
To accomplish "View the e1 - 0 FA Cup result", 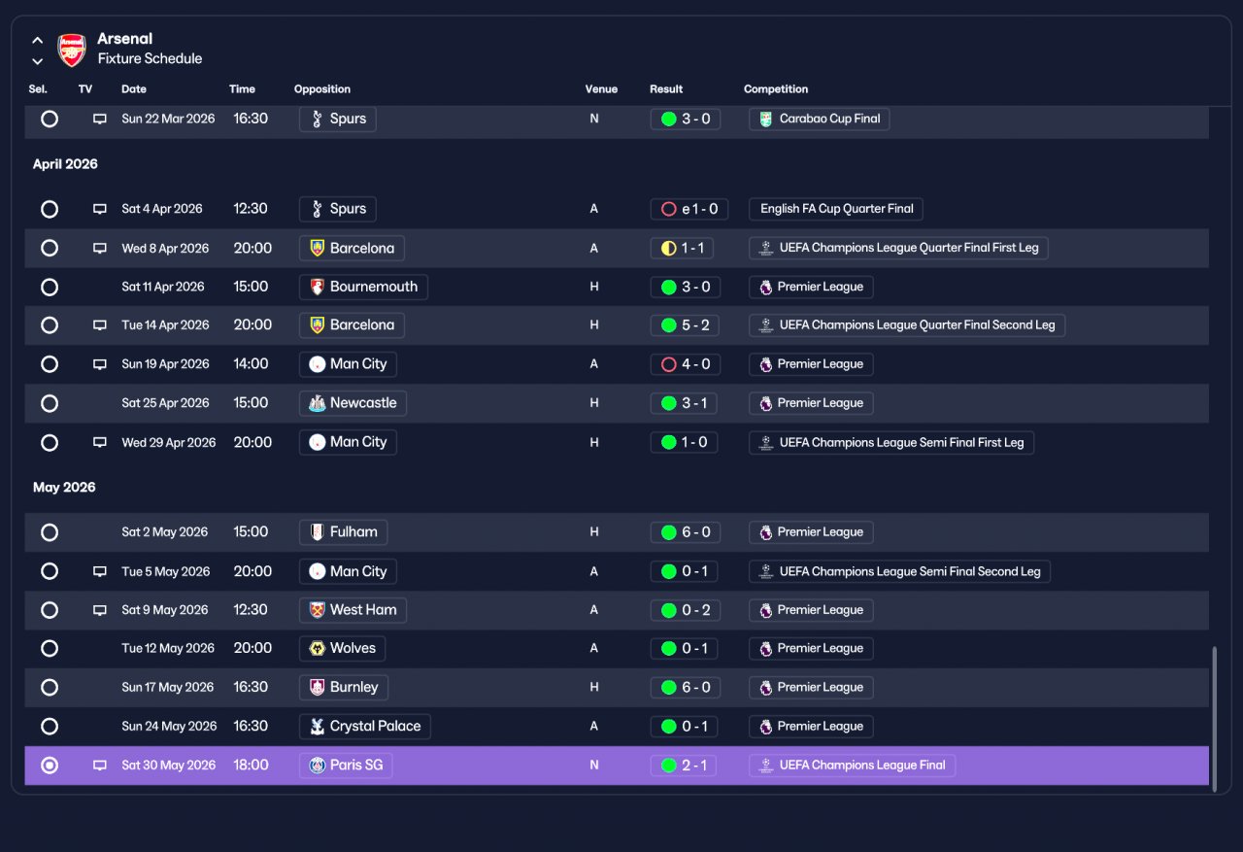I will tap(689, 209).
